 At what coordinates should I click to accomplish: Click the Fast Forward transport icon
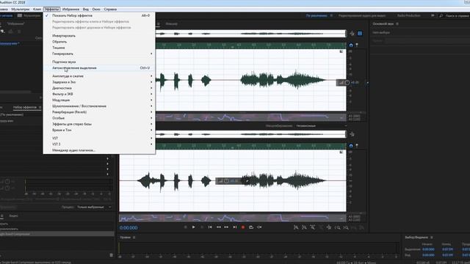[x=226, y=227]
